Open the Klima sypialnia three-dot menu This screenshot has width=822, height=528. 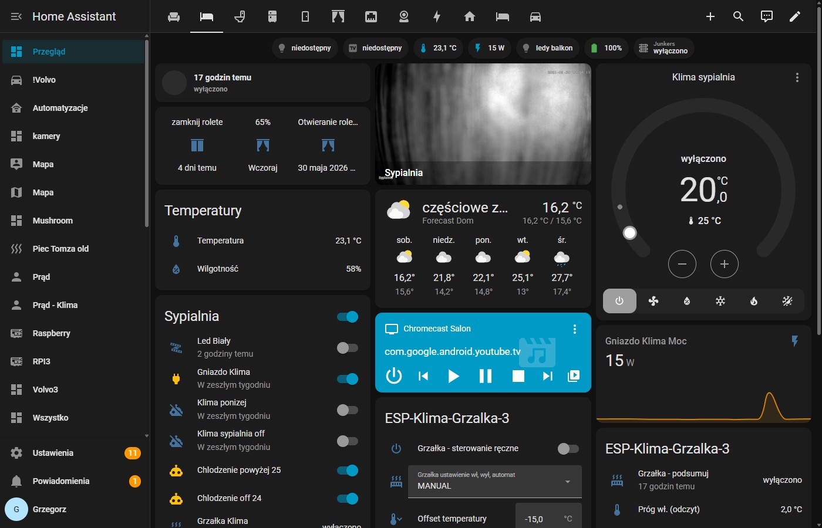coord(797,77)
